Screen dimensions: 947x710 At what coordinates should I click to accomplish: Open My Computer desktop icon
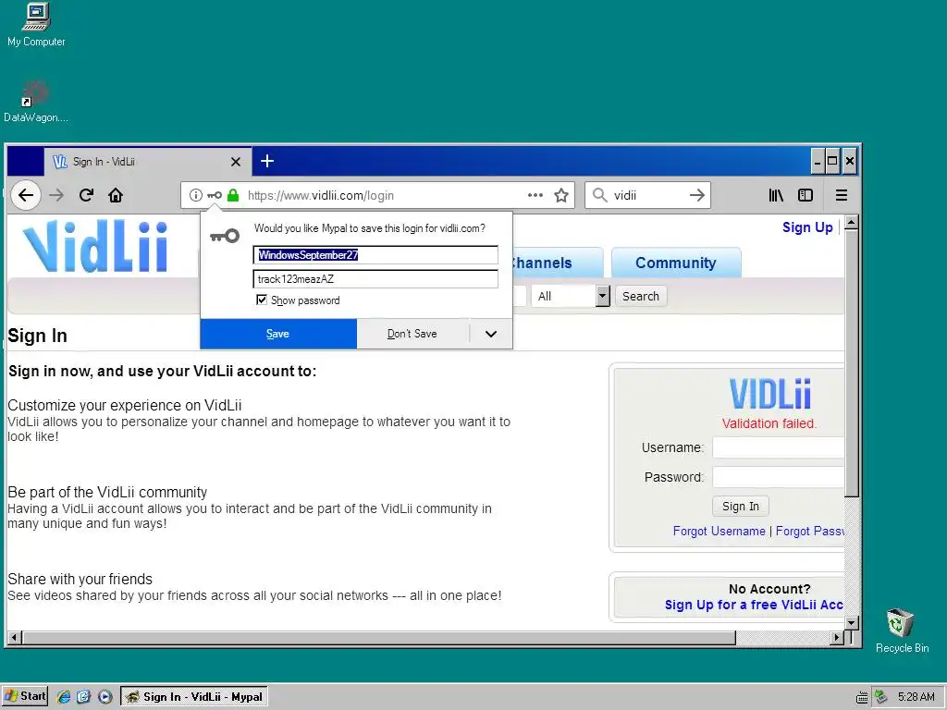(x=36, y=24)
